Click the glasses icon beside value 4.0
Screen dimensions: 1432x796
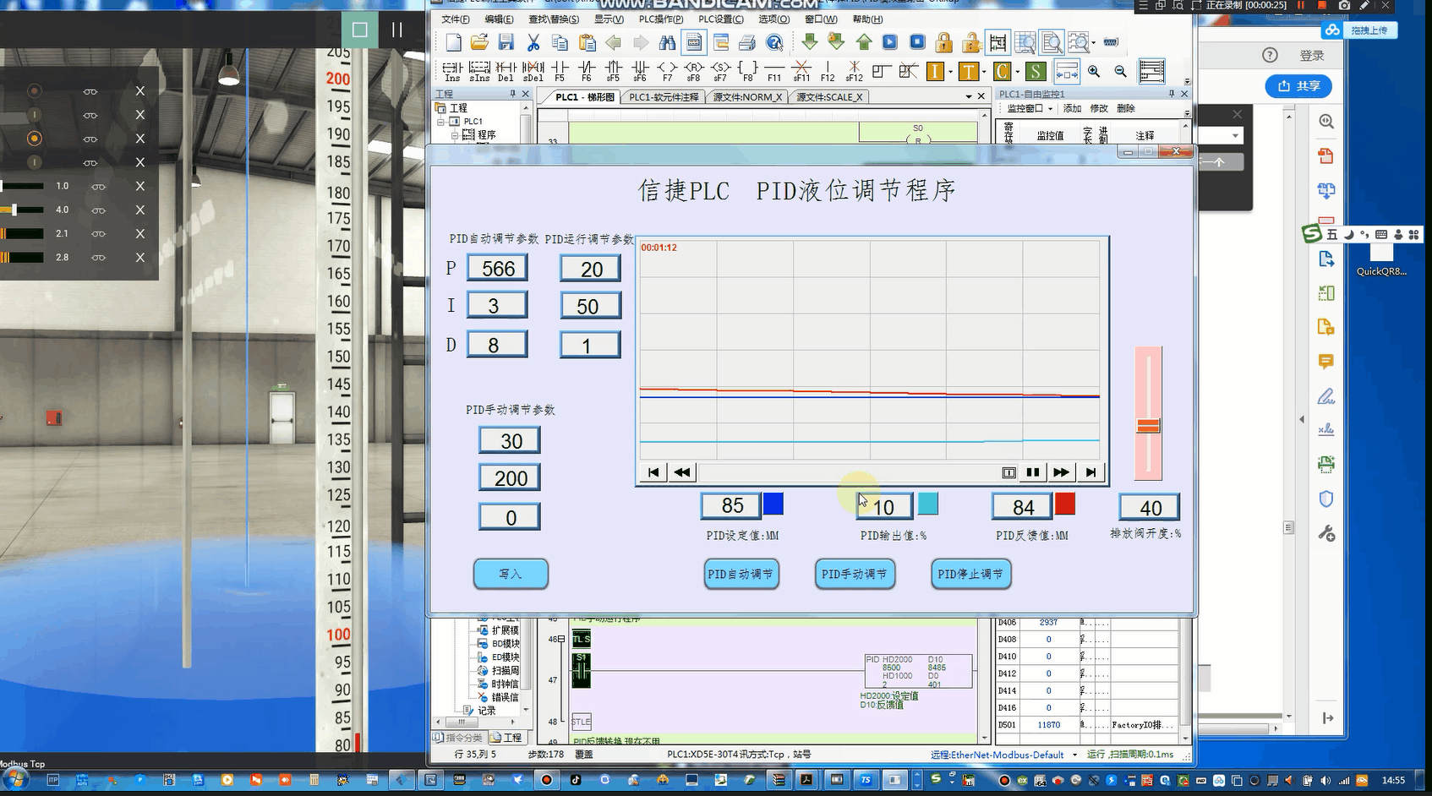pos(98,210)
